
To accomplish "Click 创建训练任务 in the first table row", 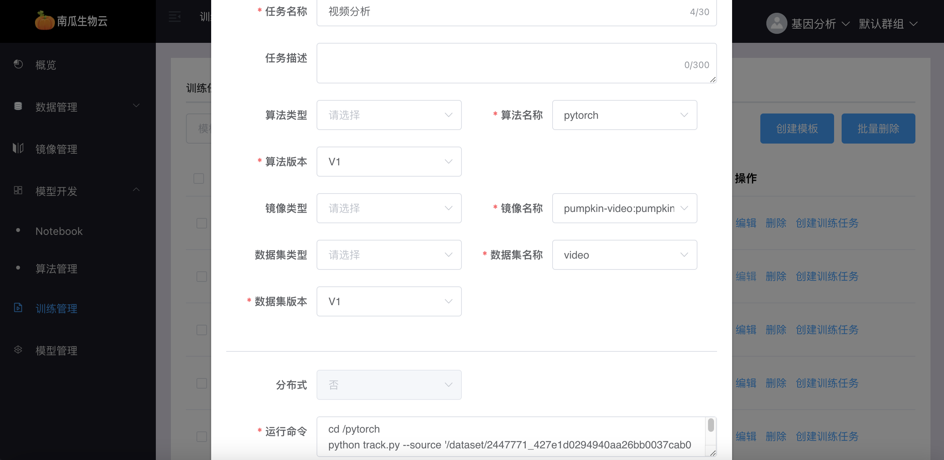I will point(827,223).
